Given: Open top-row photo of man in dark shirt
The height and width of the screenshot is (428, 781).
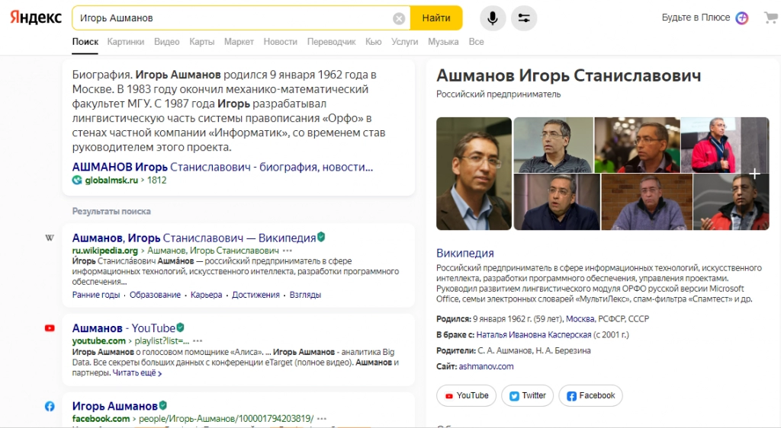Looking at the screenshot, I should (554, 145).
